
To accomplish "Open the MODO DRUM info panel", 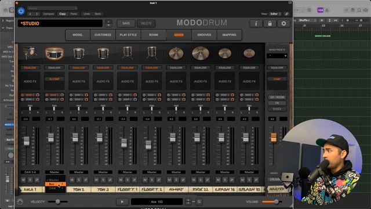I will point(256,23).
